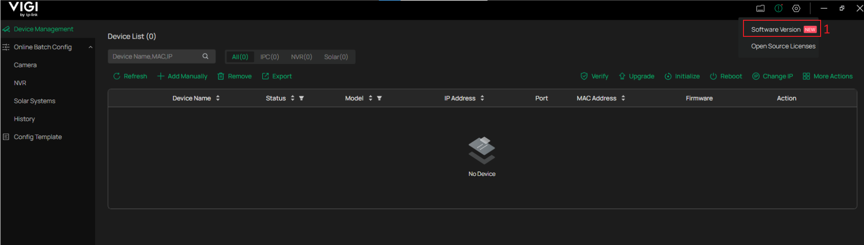Click the Online Batch Config sliders icon
864x245 pixels.
click(x=6, y=47)
